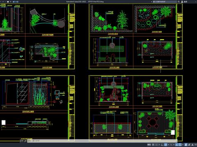Open the dropdown arrow next to object snap
The image size is (197, 147).
(x=183, y=145)
